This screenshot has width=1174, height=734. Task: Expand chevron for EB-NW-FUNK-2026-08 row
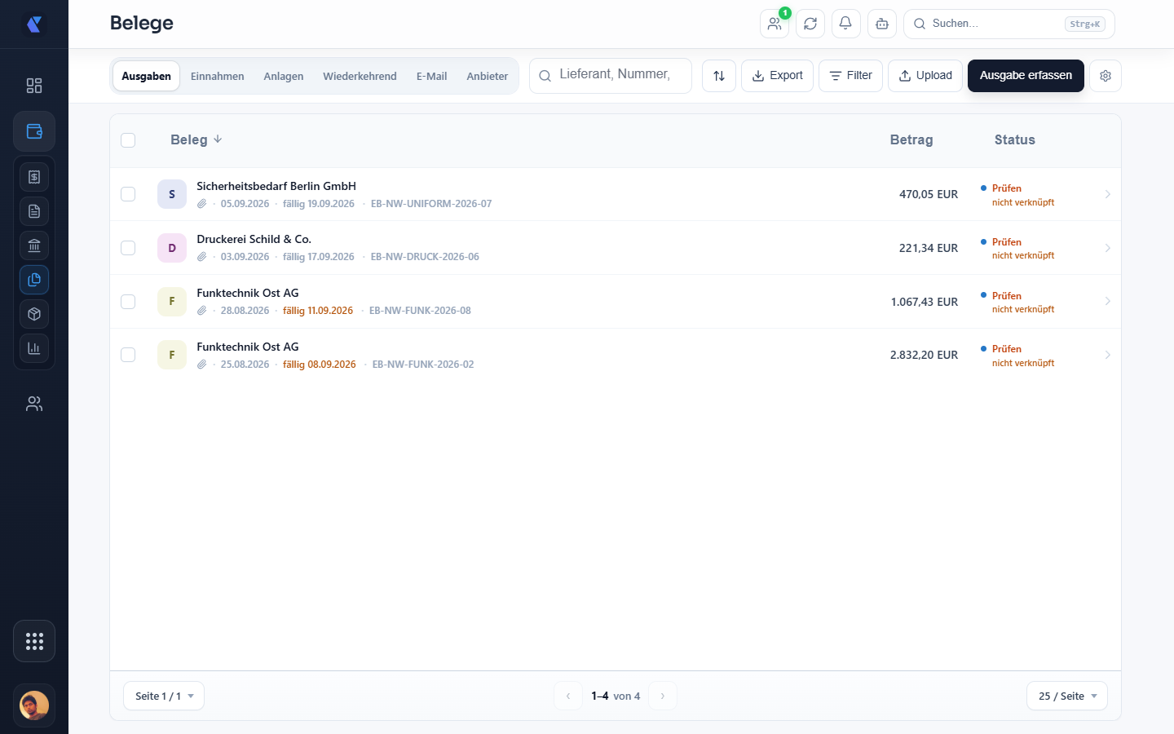(1107, 302)
